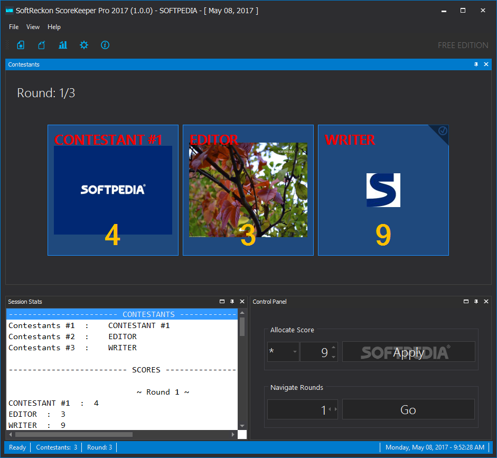Open the statistics bar chart icon

tap(63, 45)
